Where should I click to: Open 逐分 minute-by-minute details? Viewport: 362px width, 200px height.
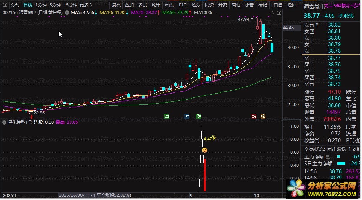click(196, 5)
